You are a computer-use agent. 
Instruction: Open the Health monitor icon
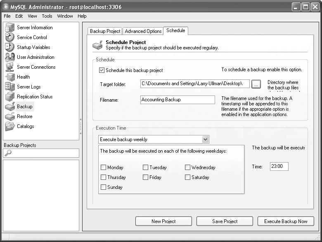click(9, 77)
